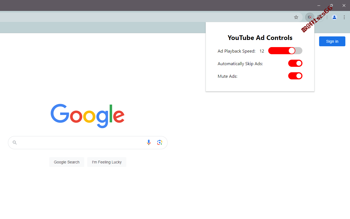Click the Ad Playback Speed label
The image size is (350, 219).
(x=237, y=51)
